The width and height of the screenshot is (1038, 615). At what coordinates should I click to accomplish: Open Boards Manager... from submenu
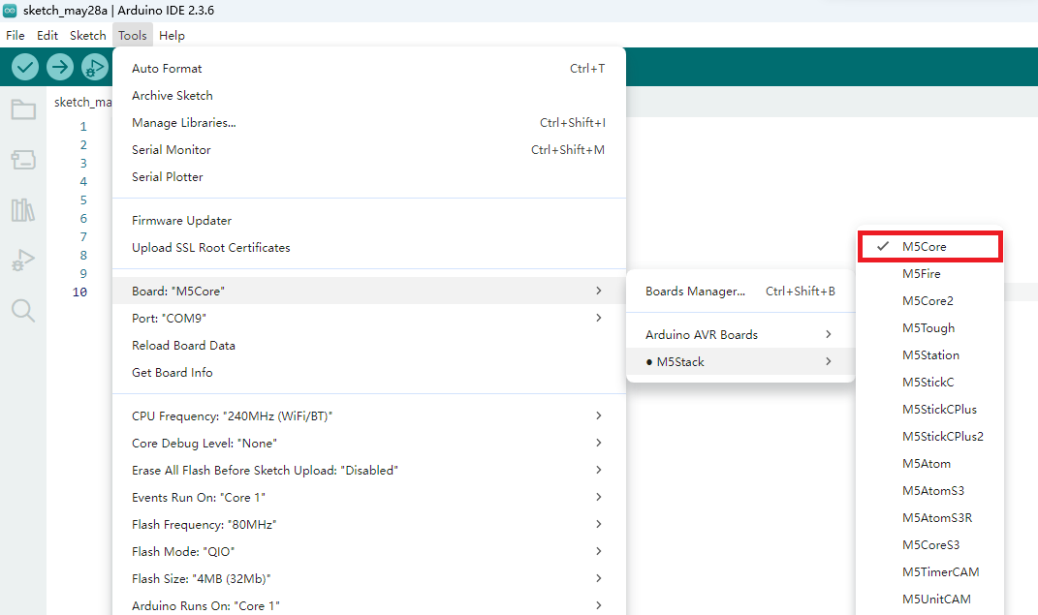pos(740,291)
